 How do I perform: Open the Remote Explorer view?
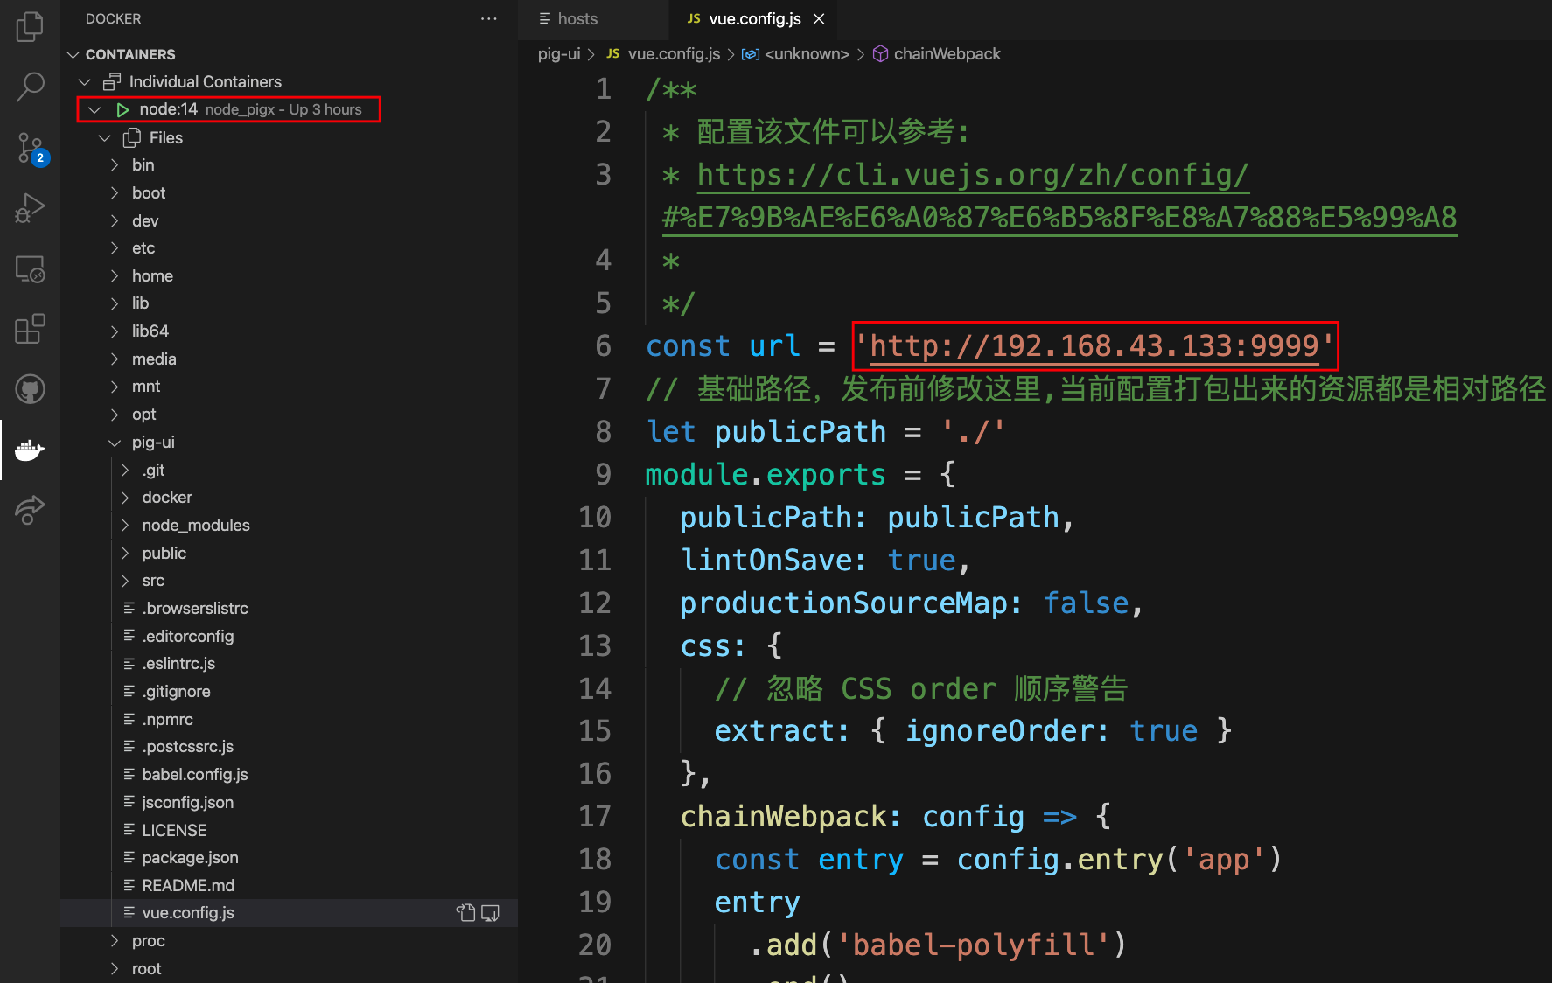tap(30, 269)
